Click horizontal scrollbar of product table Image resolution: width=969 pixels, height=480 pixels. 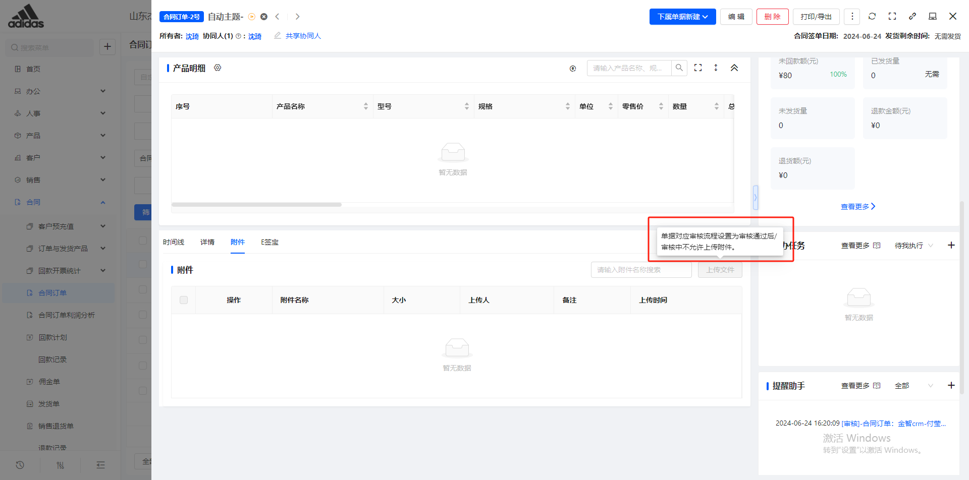click(x=256, y=205)
